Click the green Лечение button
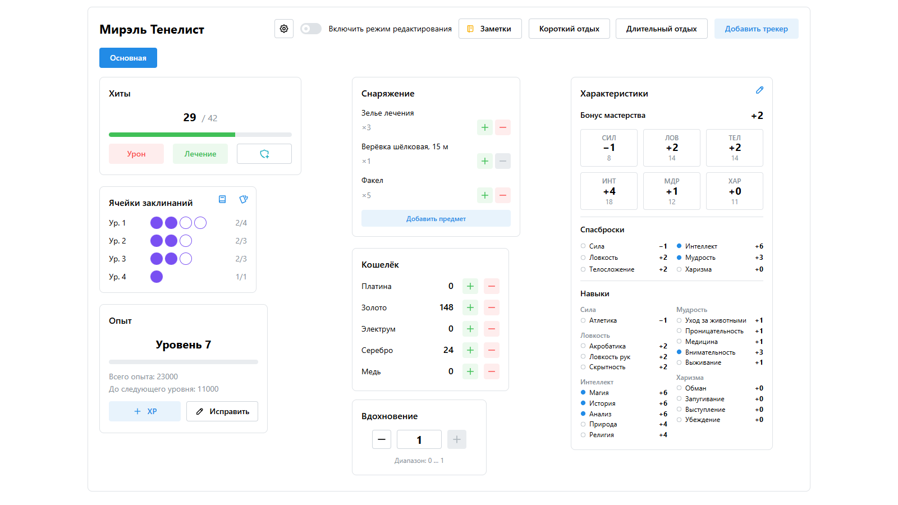898x505 pixels. pos(200,154)
